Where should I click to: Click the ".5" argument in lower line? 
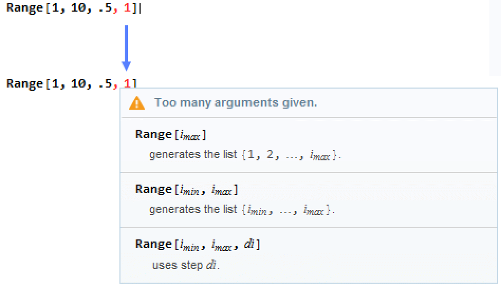(105, 83)
